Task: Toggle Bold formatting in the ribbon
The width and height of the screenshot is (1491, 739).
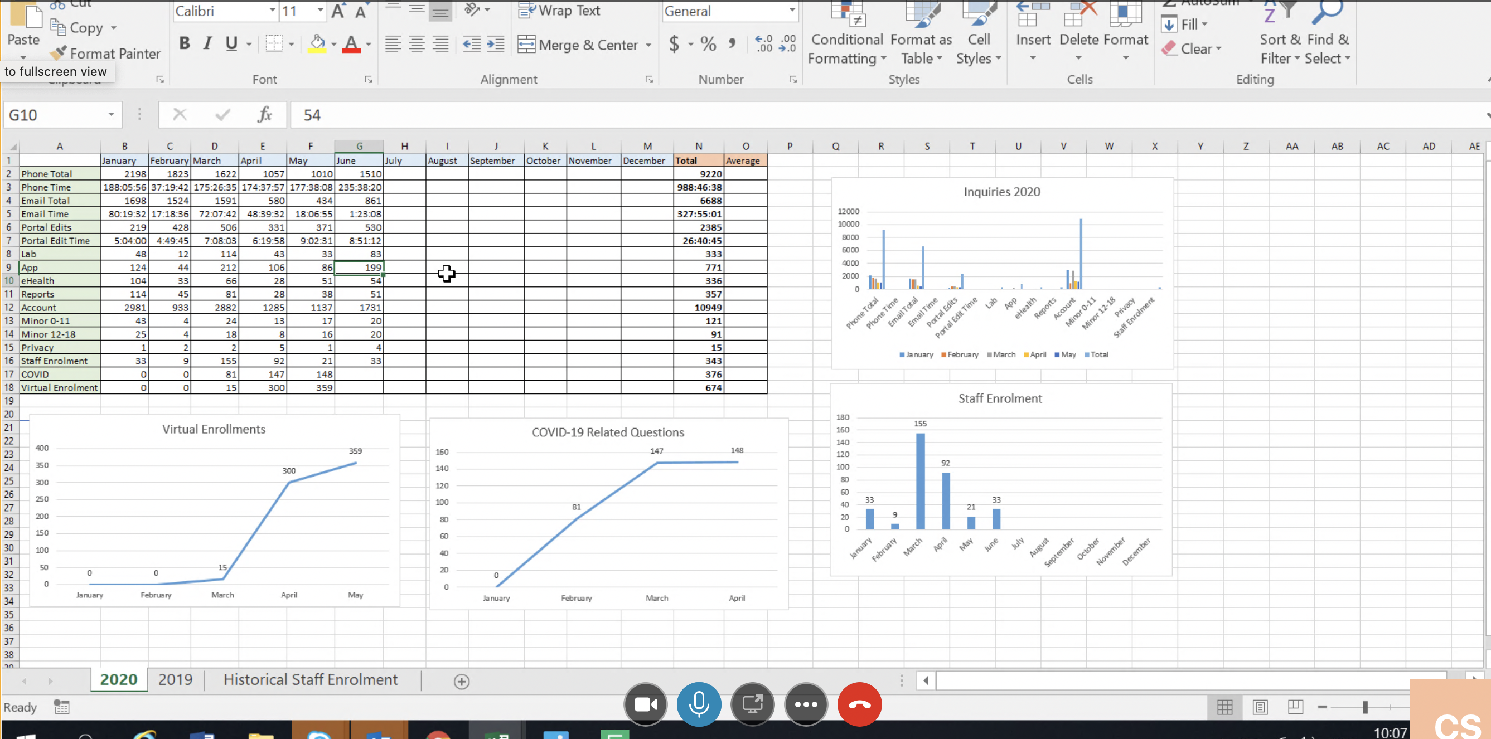Action: [184, 43]
